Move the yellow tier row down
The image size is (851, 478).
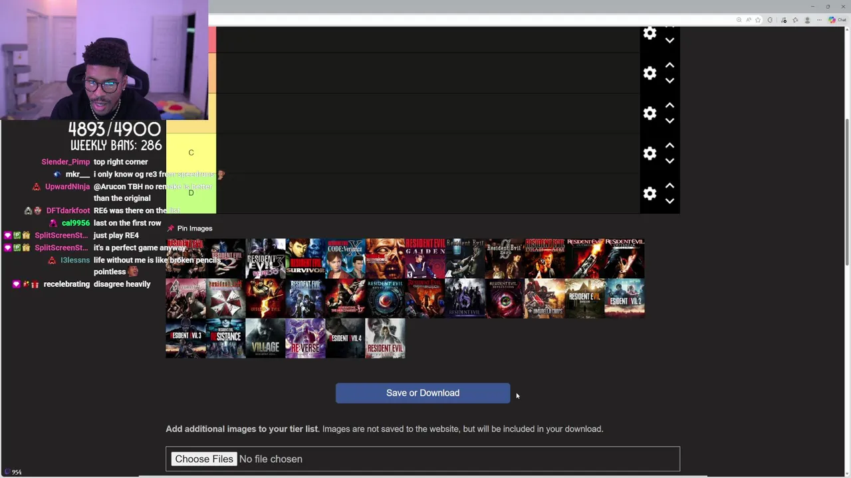(x=669, y=121)
